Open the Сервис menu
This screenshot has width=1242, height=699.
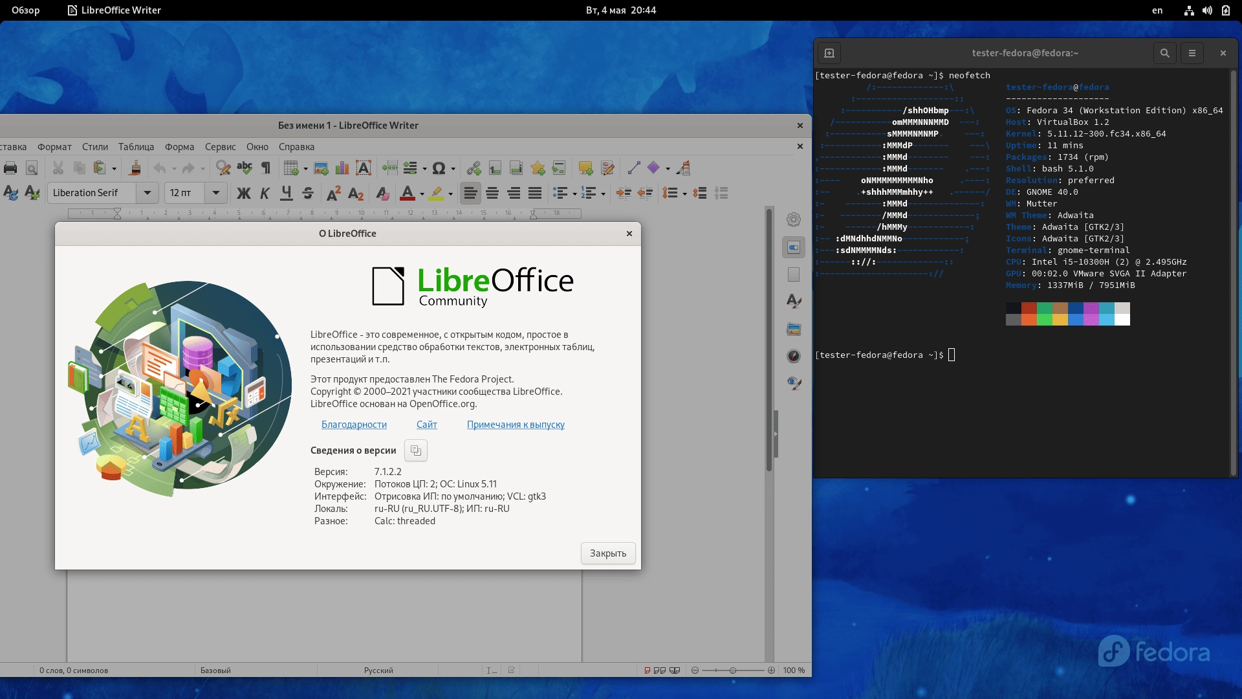click(x=220, y=147)
